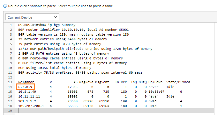This screenshot has width=217, height=115.
Task: Click the dropdown chevron arrow
Action: (x=55, y=17)
